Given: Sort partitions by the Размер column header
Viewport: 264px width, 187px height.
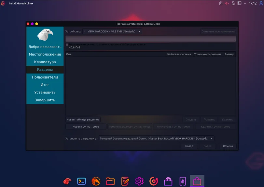Looking at the screenshot, I should click(229, 54).
